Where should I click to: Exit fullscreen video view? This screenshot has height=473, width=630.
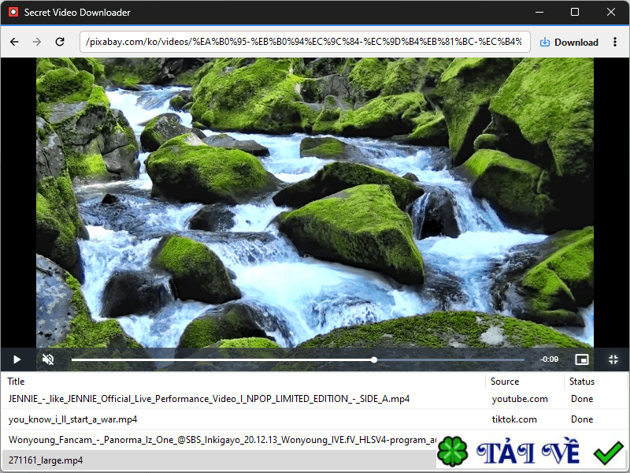point(613,359)
